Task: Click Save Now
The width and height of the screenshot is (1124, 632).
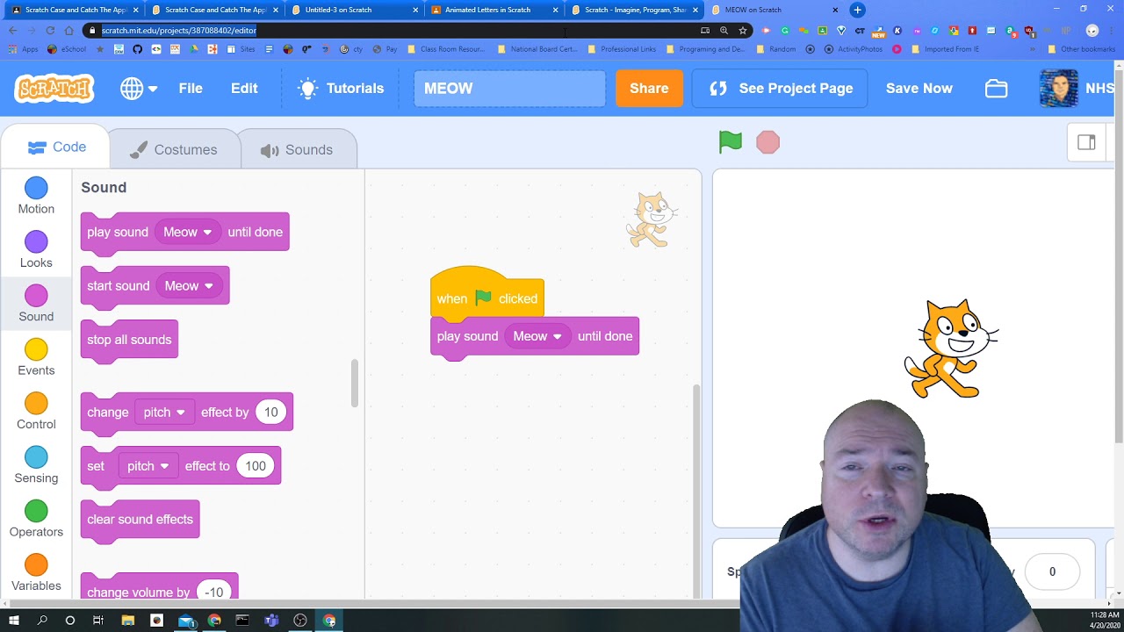Action: click(919, 89)
